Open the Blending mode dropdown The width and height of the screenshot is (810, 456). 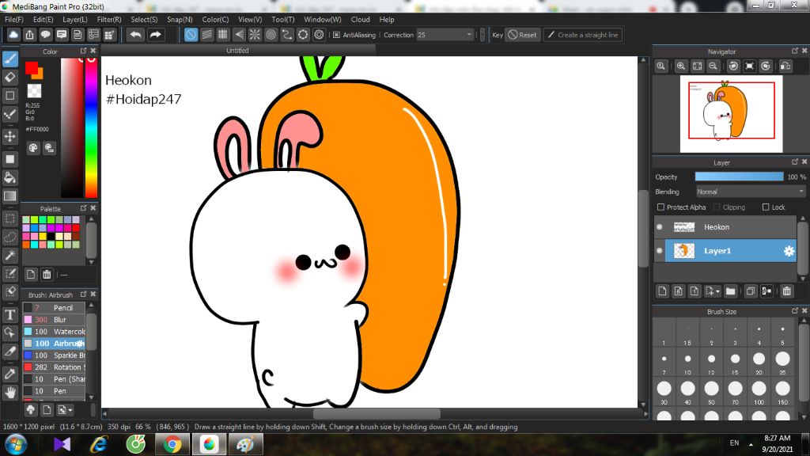pyautogui.click(x=751, y=192)
